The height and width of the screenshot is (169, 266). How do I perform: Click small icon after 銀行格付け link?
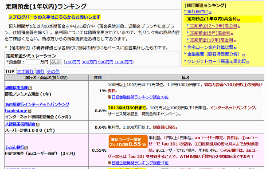pos(210,12)
